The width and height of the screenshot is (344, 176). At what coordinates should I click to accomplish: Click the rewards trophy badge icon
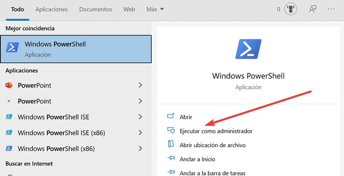[291, 9]
